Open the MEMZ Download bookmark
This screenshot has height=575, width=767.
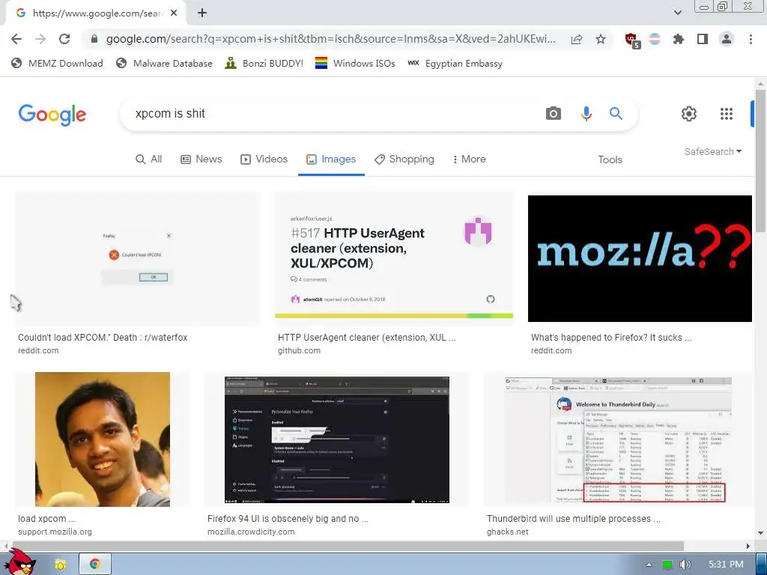[57, 64]
